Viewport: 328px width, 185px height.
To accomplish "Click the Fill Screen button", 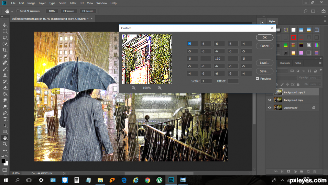I will 88,11.
